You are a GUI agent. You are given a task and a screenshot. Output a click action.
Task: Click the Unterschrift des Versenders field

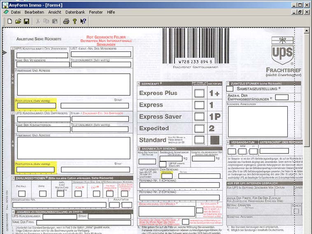274,151
